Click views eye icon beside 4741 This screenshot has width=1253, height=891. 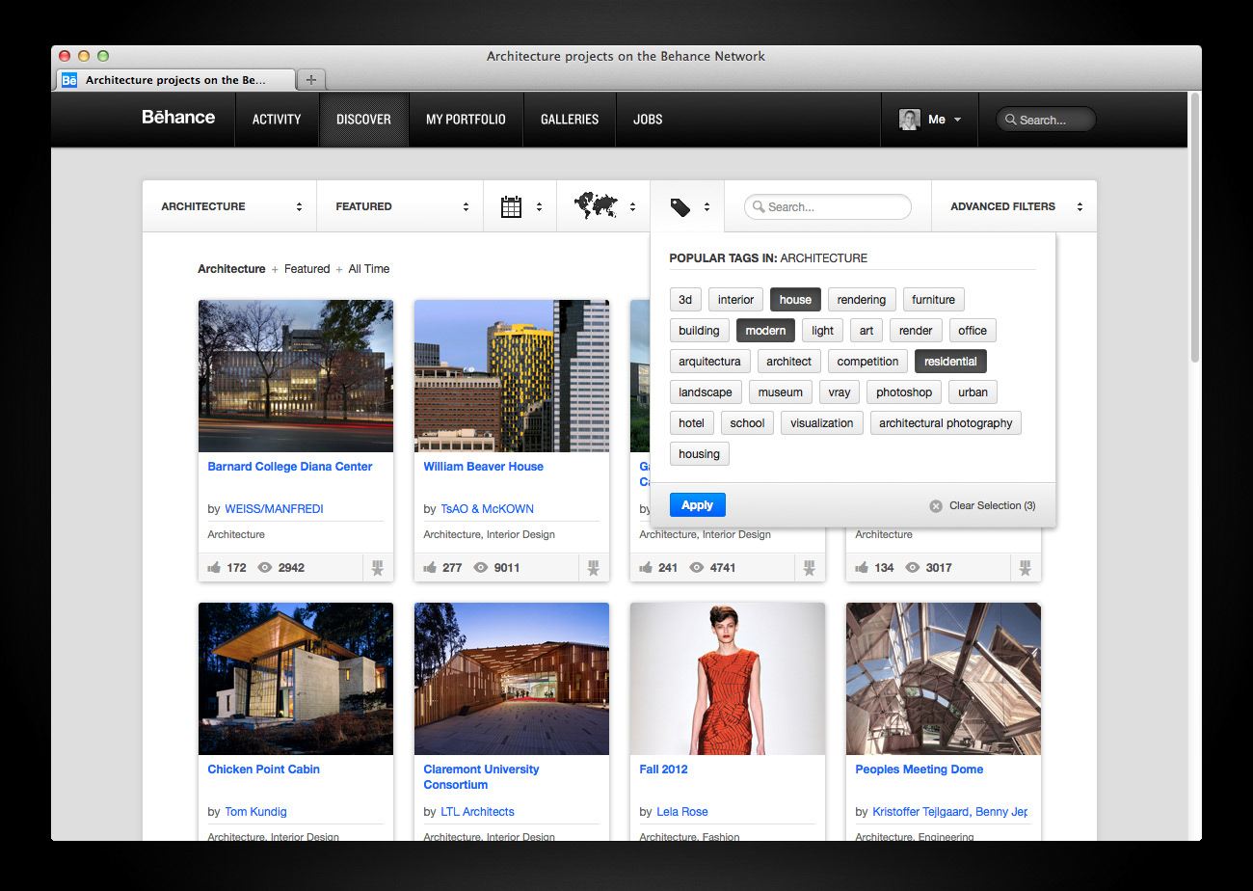(x=698, y=568)
